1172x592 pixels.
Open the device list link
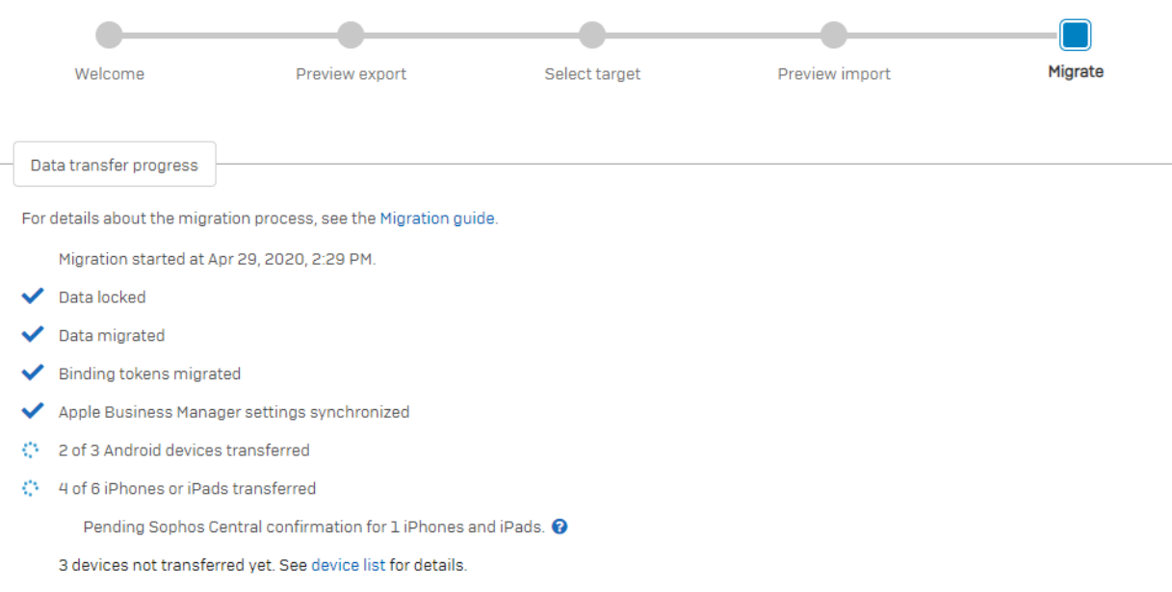tap(348, 565)
